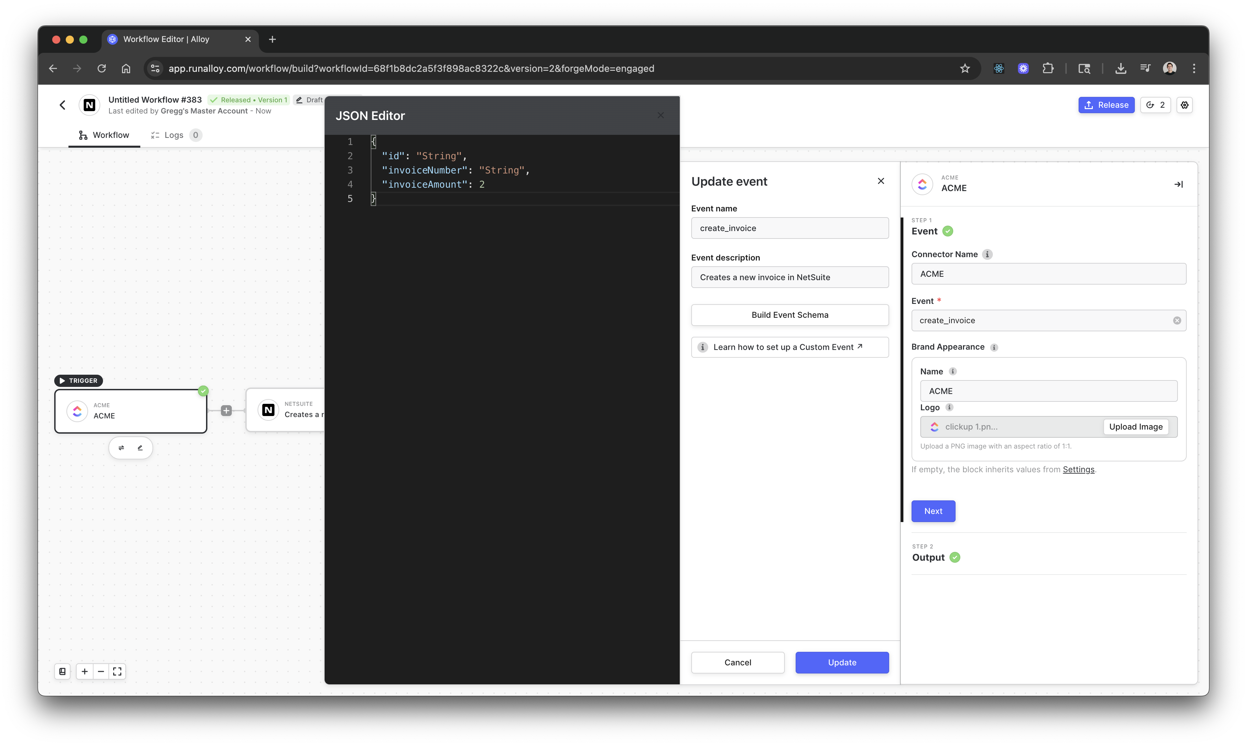Click the workflow settings gear icon
This screenshot has width=1247, height=746.
1185,105
